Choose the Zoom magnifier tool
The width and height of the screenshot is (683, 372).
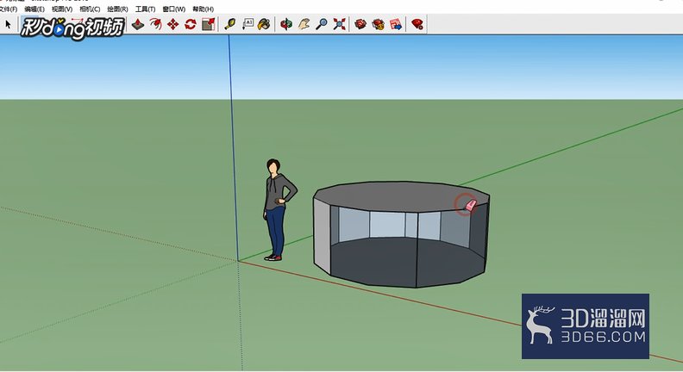tap(322, 24)
